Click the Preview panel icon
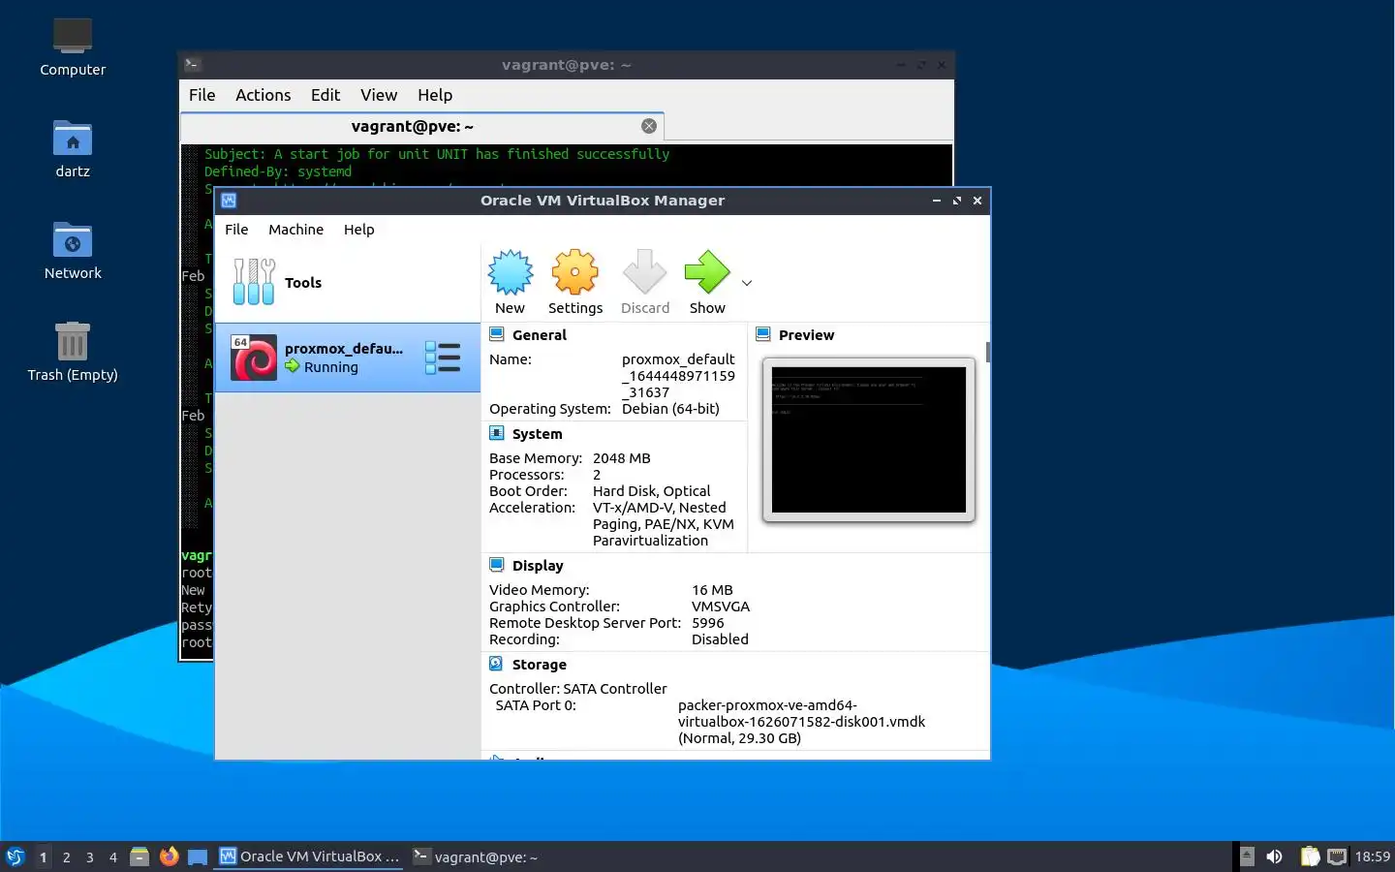 point(763,334)
